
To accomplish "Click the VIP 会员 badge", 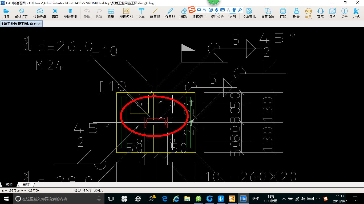I will pyautogui.click(x=308, y=13).
